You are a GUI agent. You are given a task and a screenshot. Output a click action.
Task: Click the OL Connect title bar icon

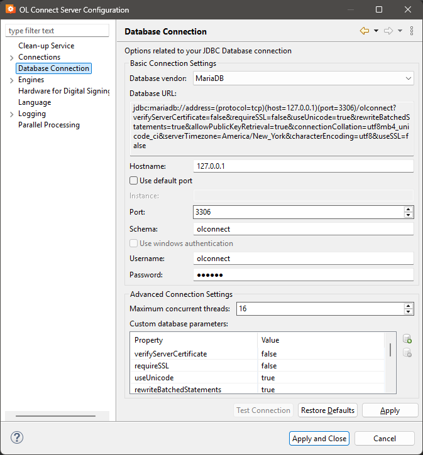point(10,10)
